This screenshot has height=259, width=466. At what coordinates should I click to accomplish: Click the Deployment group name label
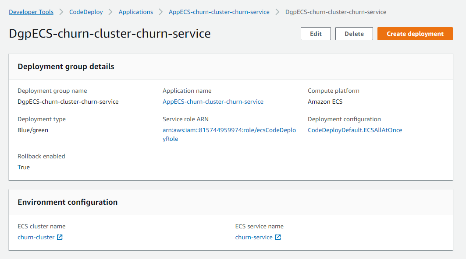click(x=52, y=91)
